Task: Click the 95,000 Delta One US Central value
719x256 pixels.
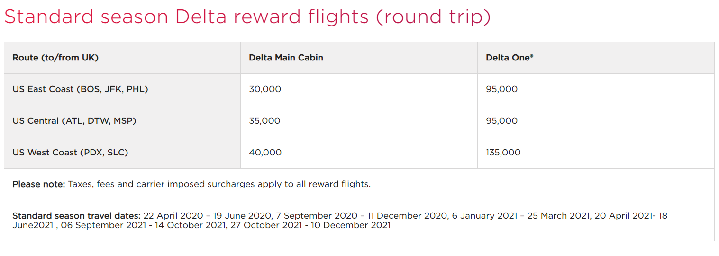Action: pos(501,121)
